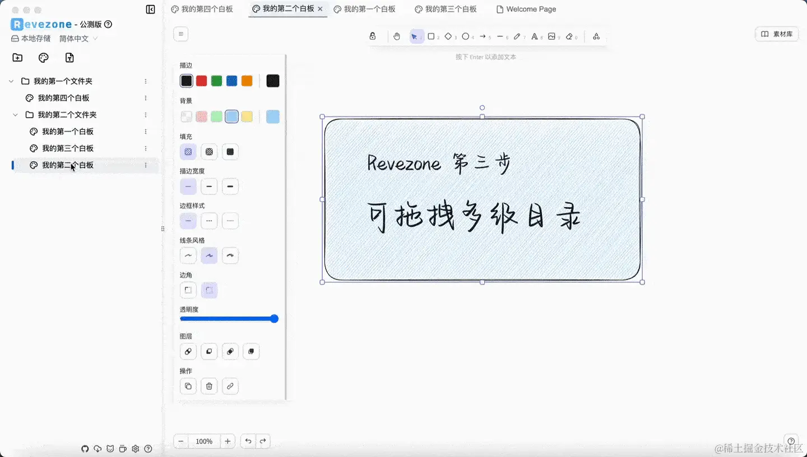Click the cloud download icon
Viewport: 807px width, 457px height.
coord(98,449)
